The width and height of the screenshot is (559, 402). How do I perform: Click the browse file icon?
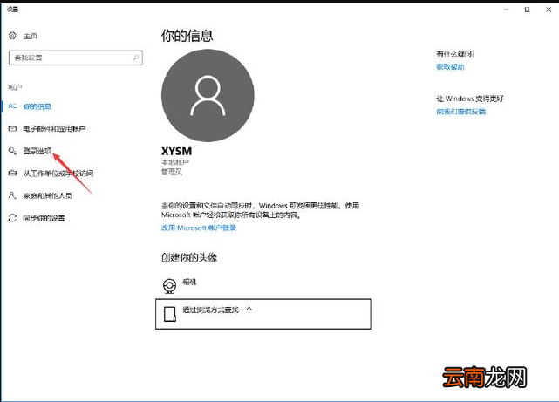[x=170, y=314]
